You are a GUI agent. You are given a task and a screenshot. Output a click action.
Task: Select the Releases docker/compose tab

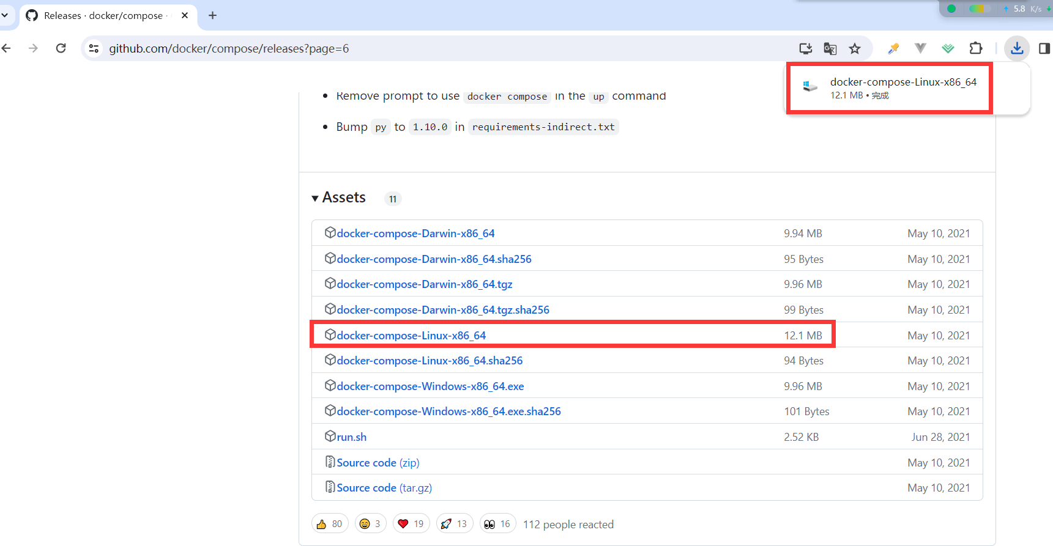(x=108, y=16)
